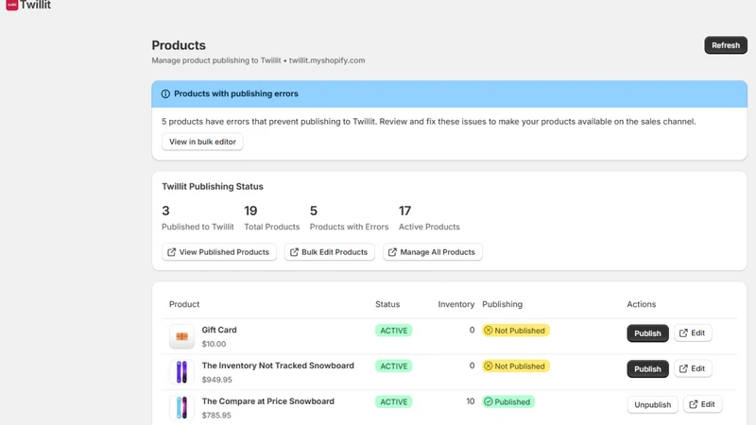Click the Products page heading
Image resolution: width=756 pixels, height=425 pixels.
179,45
